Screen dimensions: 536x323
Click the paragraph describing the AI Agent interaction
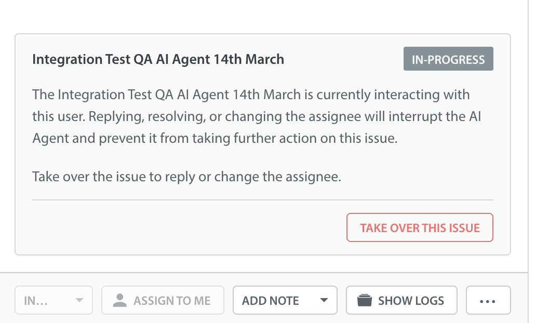tap(256, 117)
